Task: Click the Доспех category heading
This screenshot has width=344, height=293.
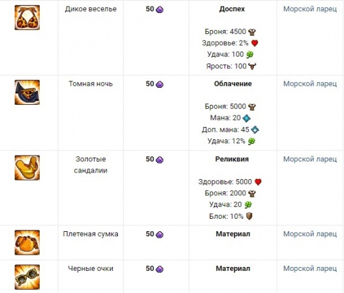Action: point(232,9)
